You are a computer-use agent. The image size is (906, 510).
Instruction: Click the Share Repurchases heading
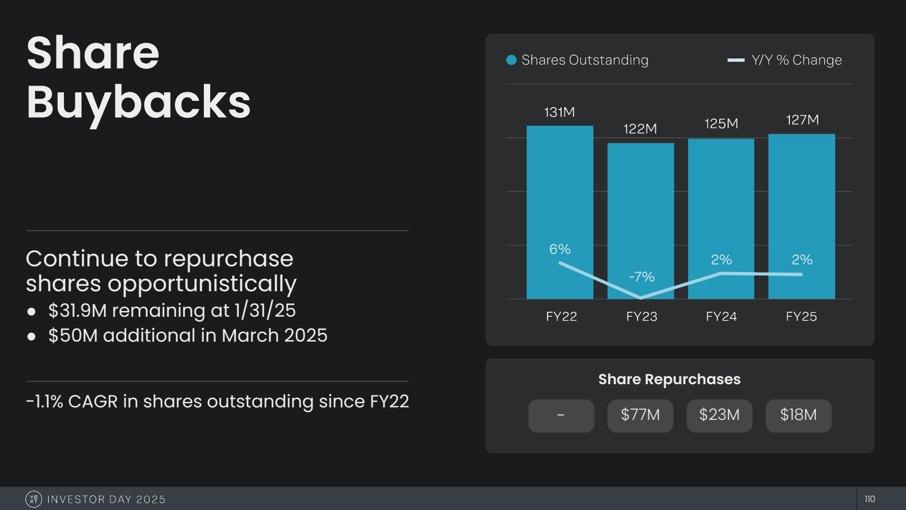(x=669, y=379)
